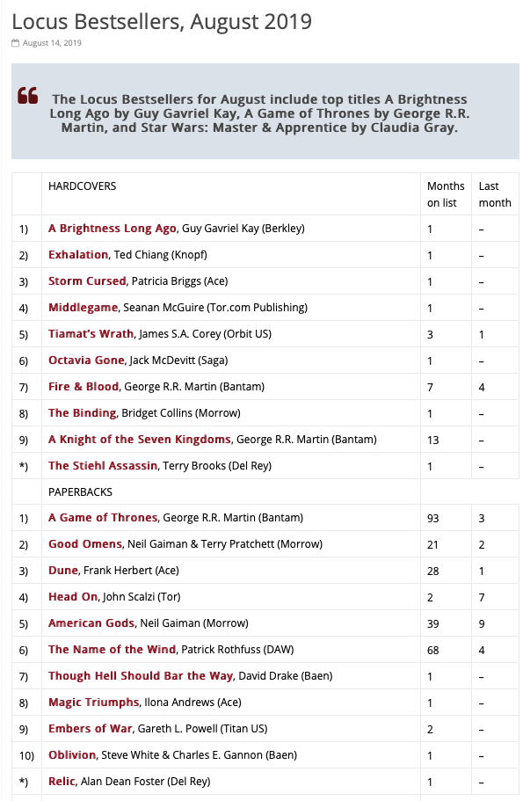523x801 pixels.
Task: Open American Gods by Neil Gaiman
Action: (91, 623)
